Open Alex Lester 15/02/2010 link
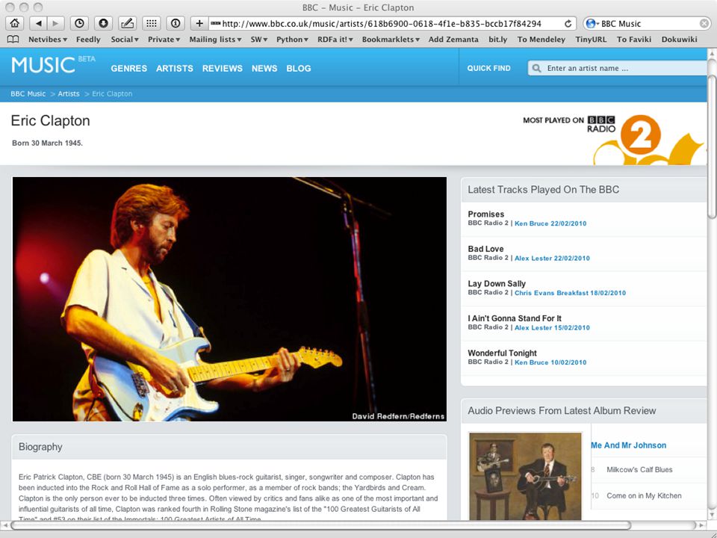Viewport: 717px width, 538px height. [553, 328]
